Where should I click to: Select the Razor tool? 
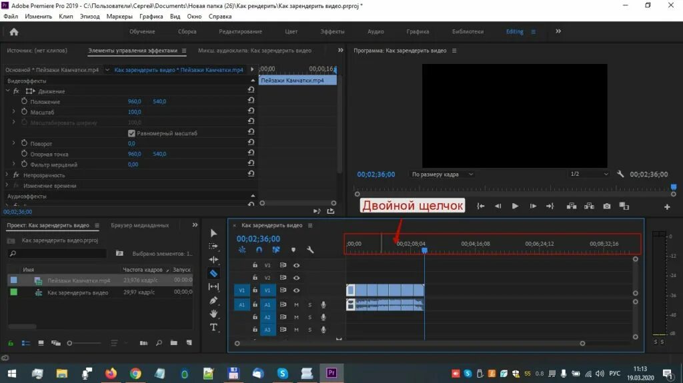click(x=213, y=273)
